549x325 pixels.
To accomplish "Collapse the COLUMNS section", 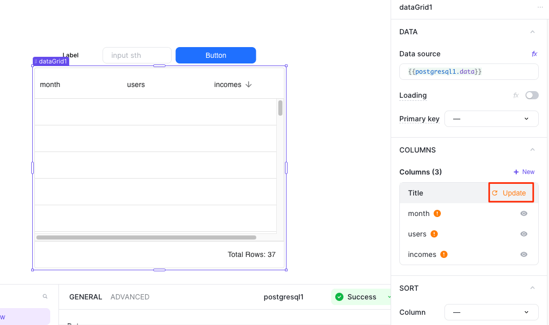I will [532, 150].
